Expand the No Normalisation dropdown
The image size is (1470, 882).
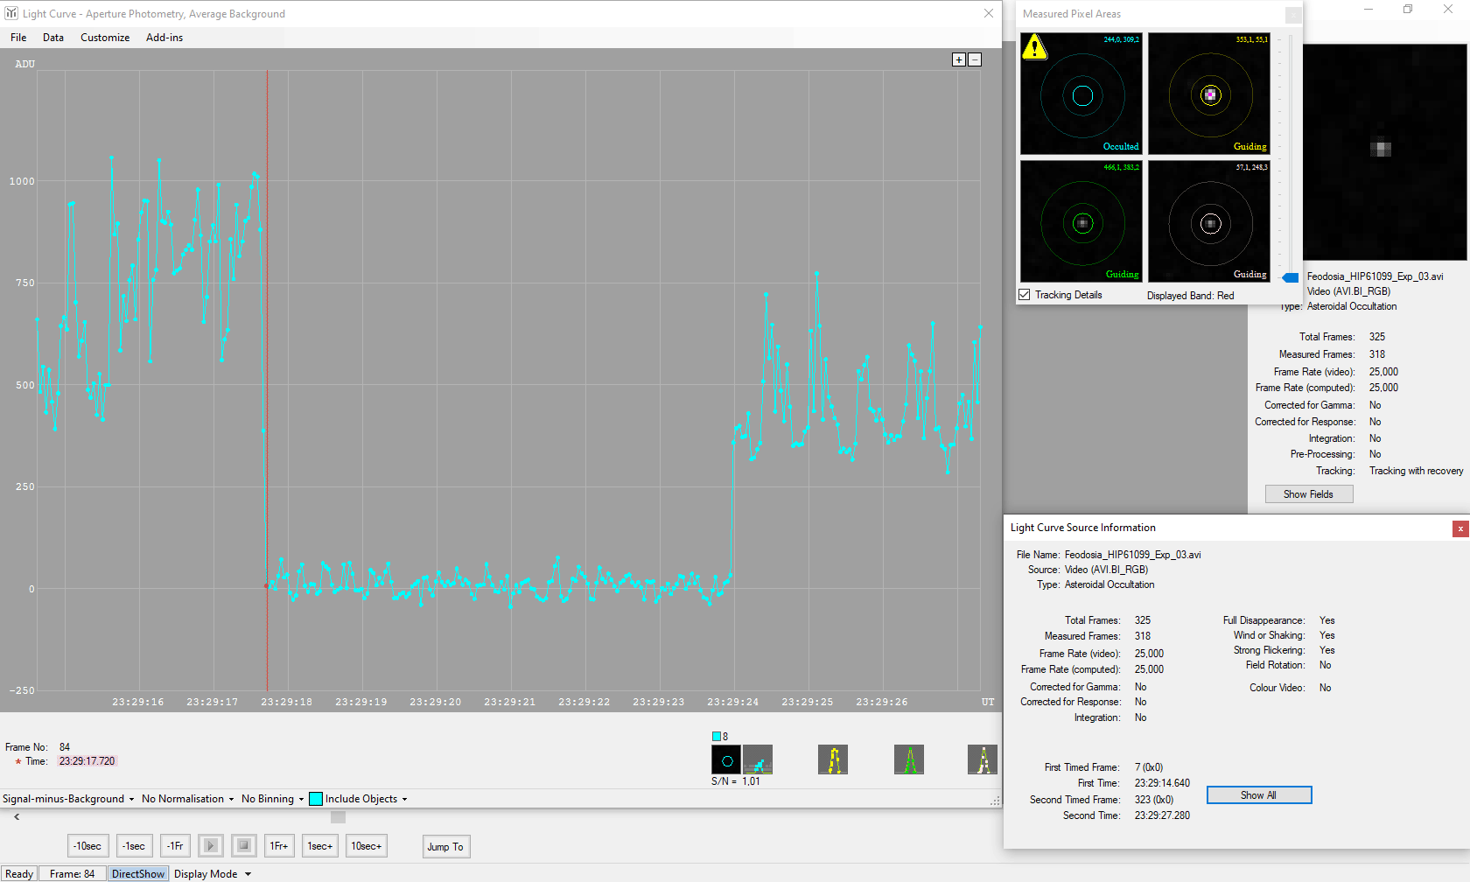187,799
